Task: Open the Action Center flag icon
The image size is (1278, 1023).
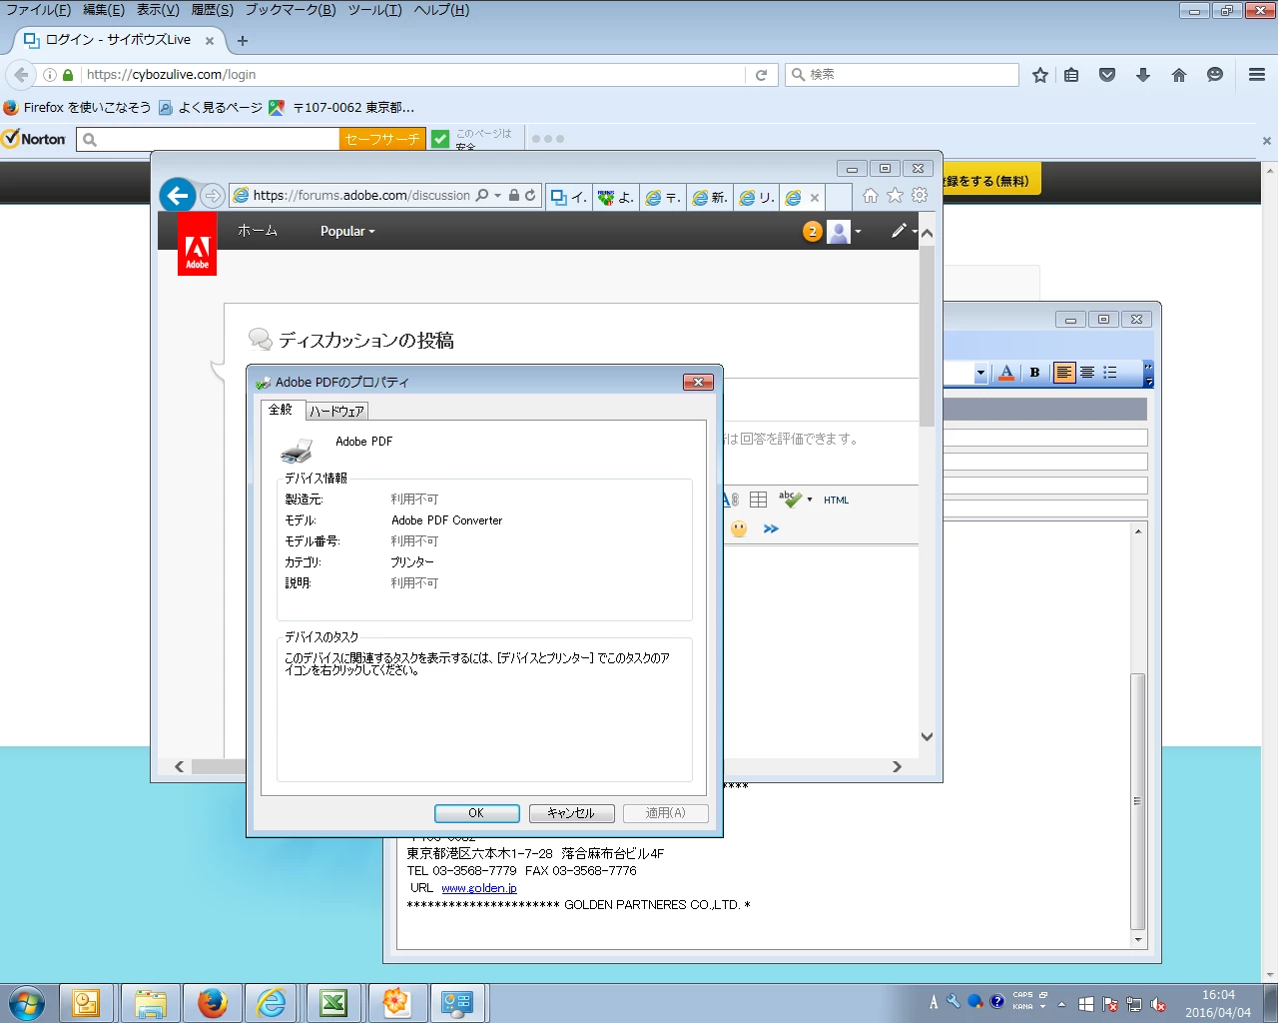Action: coord(1109,1004)
